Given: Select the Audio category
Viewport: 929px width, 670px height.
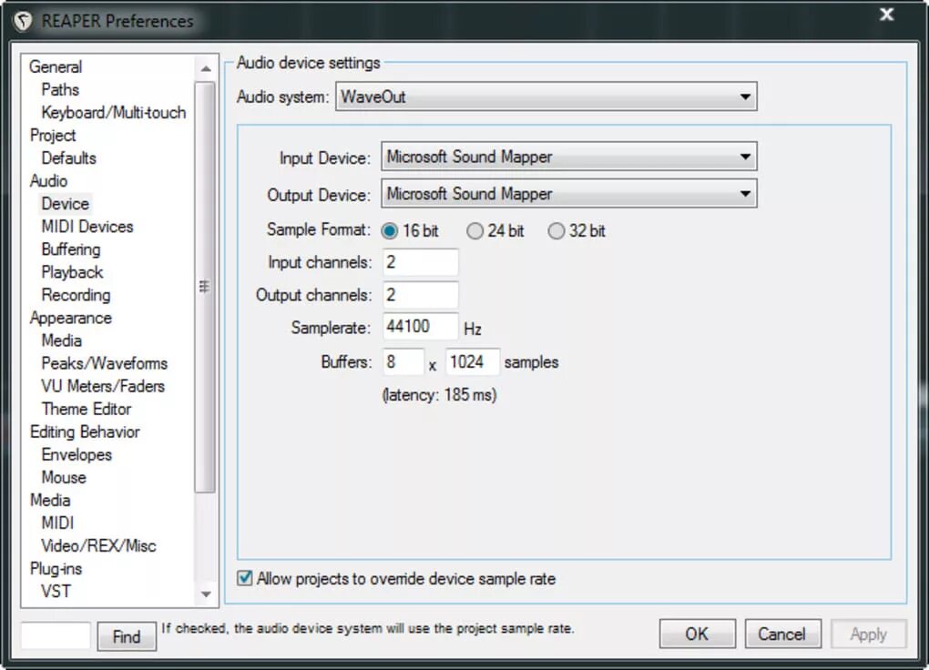Looking at the screenshot, I should [48, 180].
